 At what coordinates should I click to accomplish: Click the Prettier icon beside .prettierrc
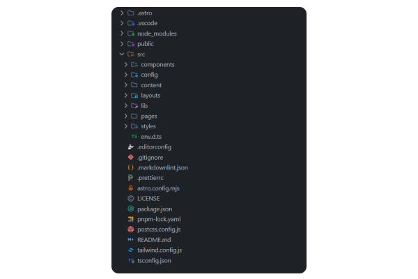130,178
